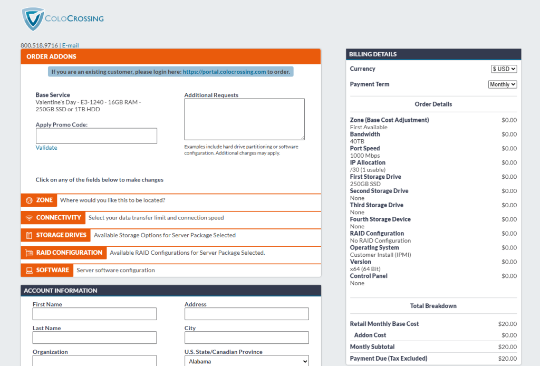The image size is (540, 366).
Task: Click the wifi icon beside CONNECTIVITY
Action: (x=29, y=218)
